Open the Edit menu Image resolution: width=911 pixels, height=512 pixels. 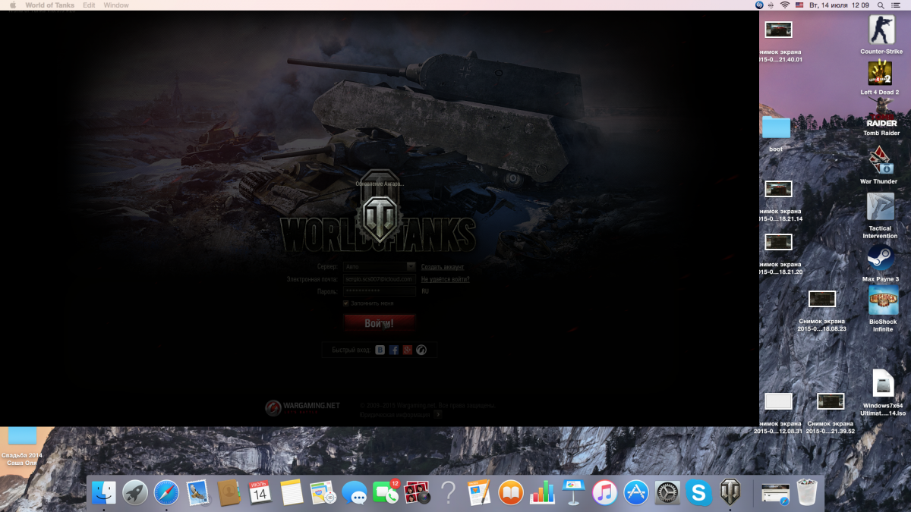90,5
